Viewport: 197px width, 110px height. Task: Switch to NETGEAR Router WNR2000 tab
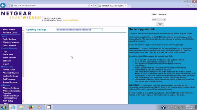(113, 6)
